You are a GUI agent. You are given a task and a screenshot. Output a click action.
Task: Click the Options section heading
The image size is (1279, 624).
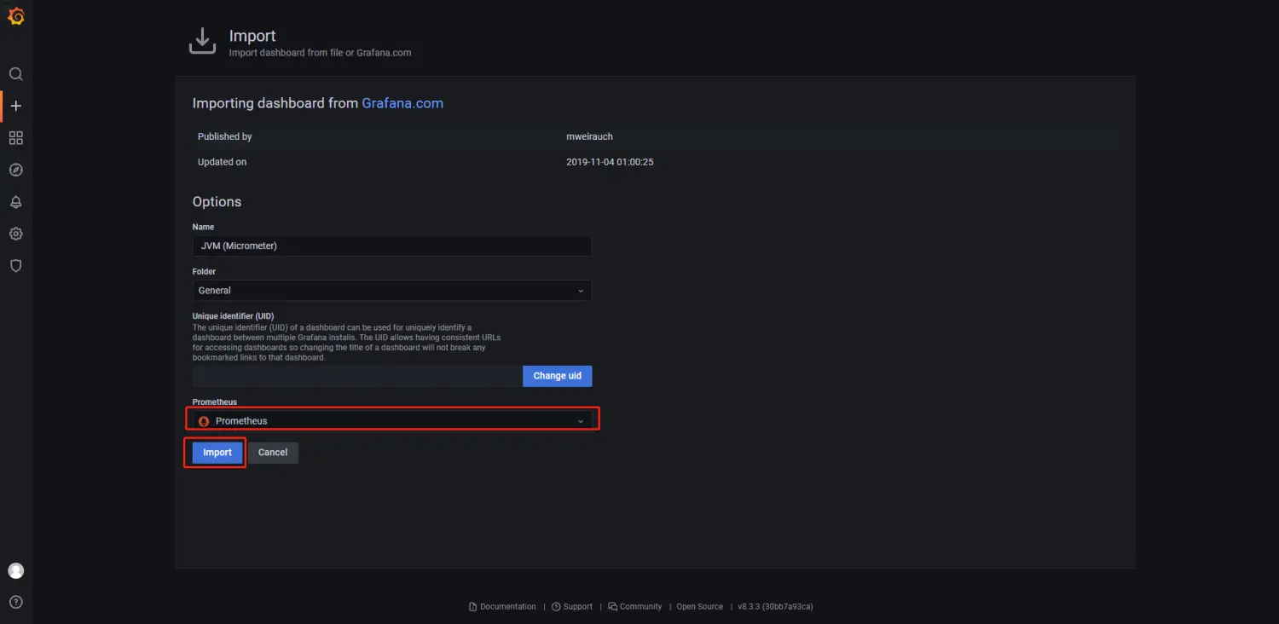[x=217, y=202]
